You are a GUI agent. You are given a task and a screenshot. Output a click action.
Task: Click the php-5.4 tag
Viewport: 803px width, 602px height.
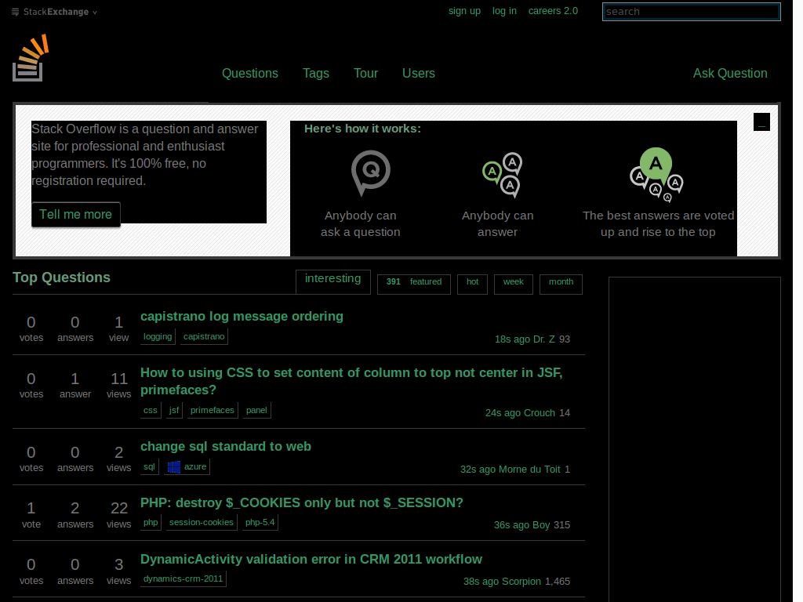pos(260,523)
